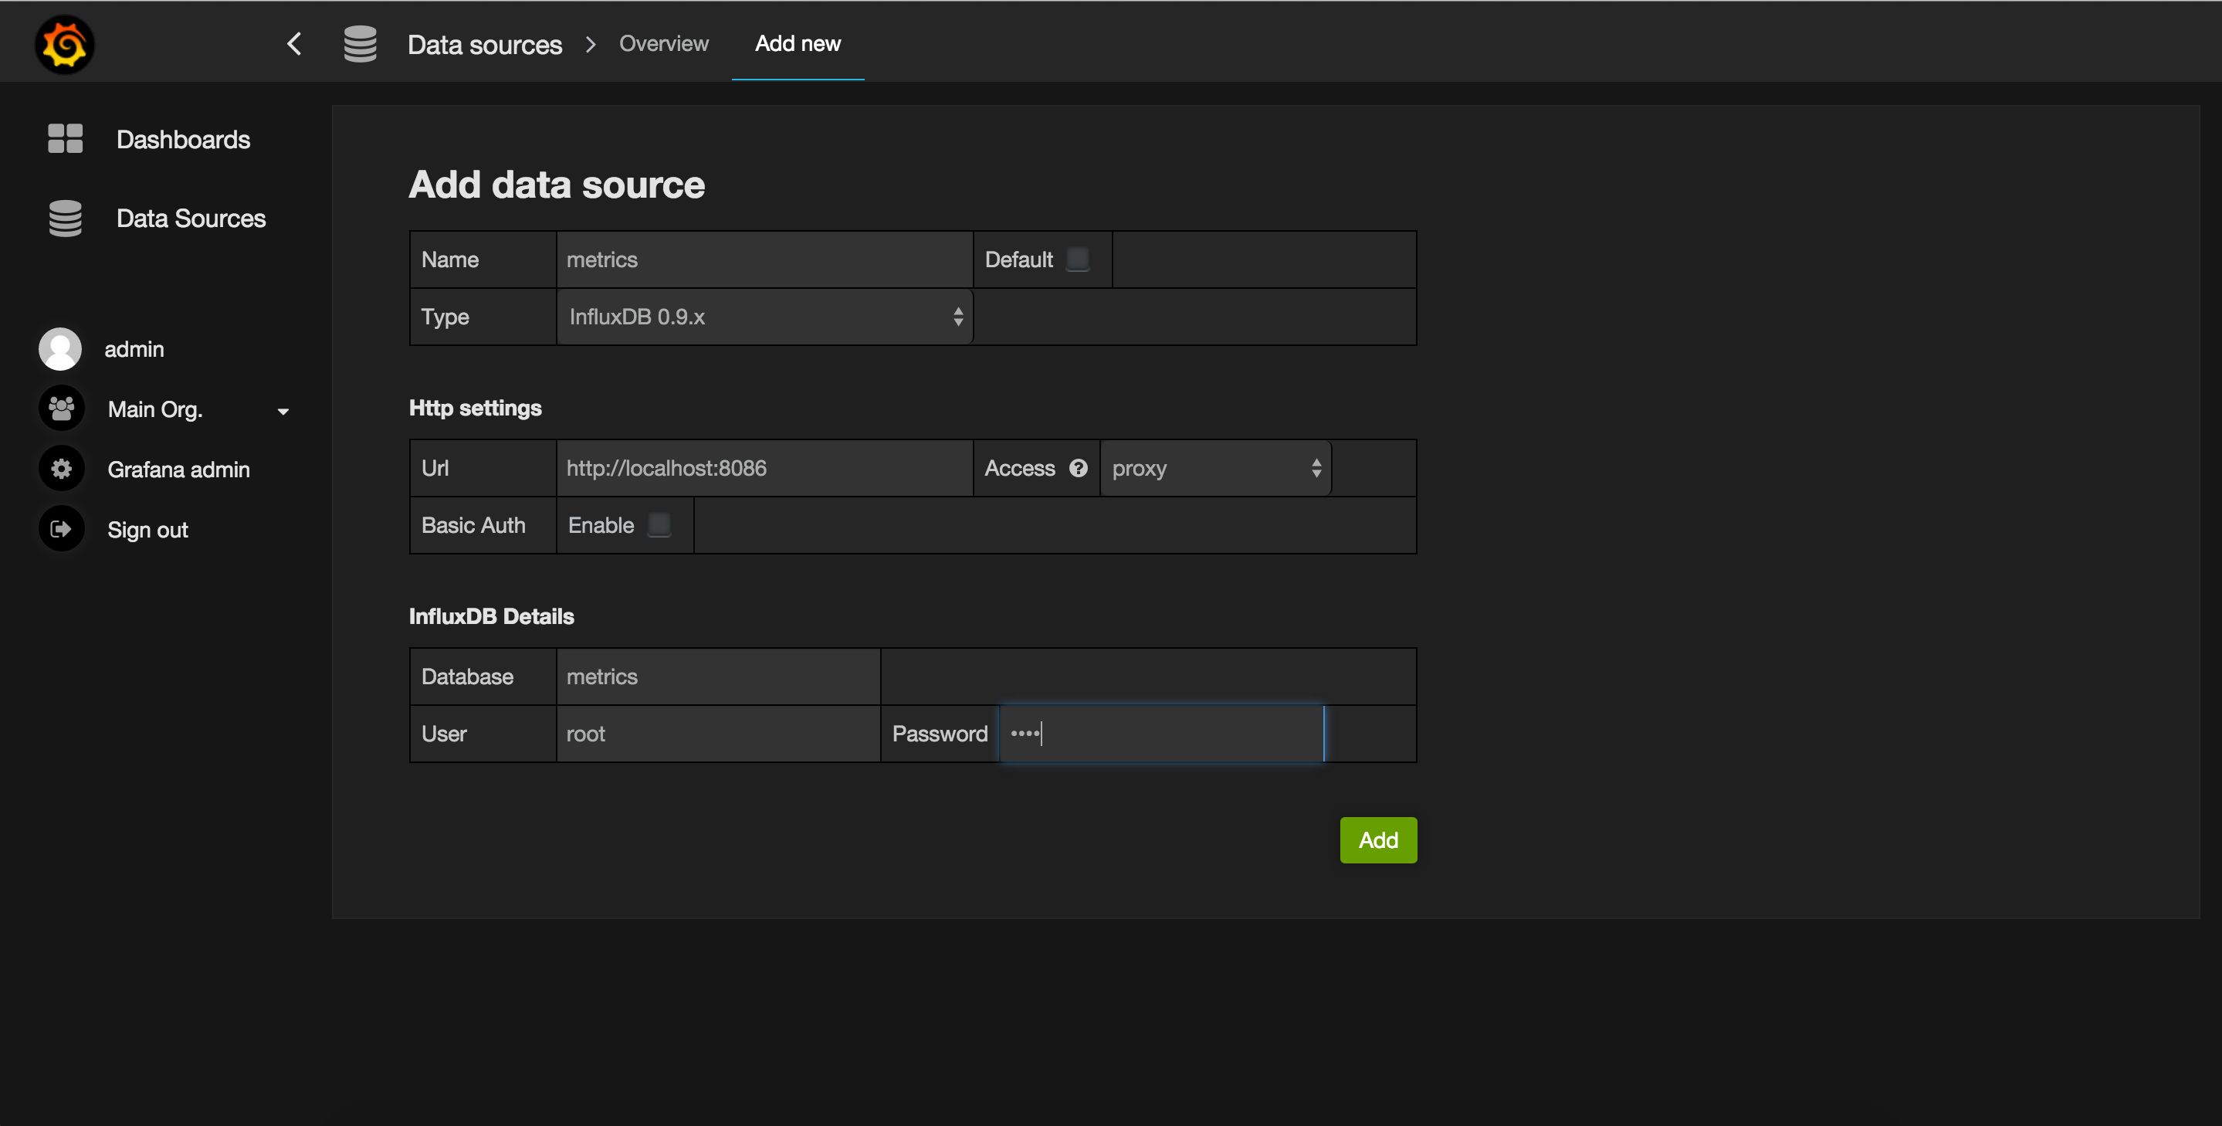
Task: Click the database icon beside Data sources title
Action: click(x=360, y=44)
